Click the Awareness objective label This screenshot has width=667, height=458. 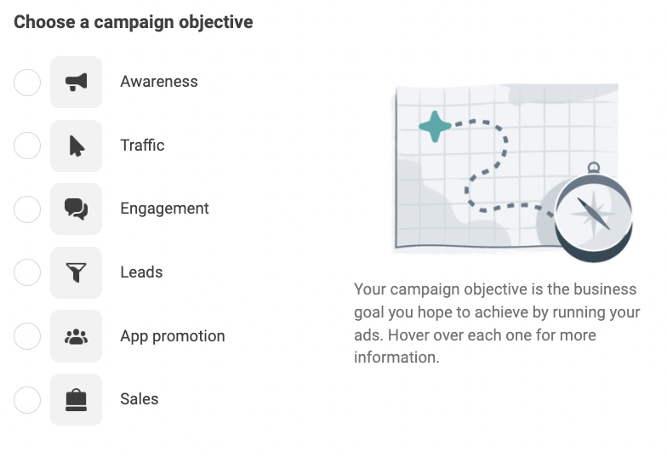coord(159,82)
